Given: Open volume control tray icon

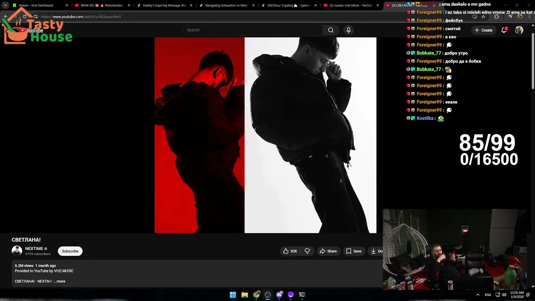Looking at the screenshot, I should 504,295.
